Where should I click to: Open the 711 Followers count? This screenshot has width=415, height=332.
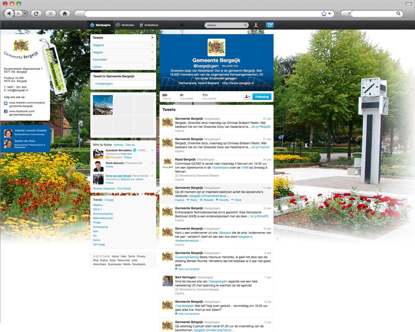209,97
